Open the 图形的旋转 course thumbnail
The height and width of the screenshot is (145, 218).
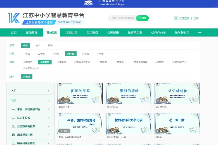(x=128, y=93)
